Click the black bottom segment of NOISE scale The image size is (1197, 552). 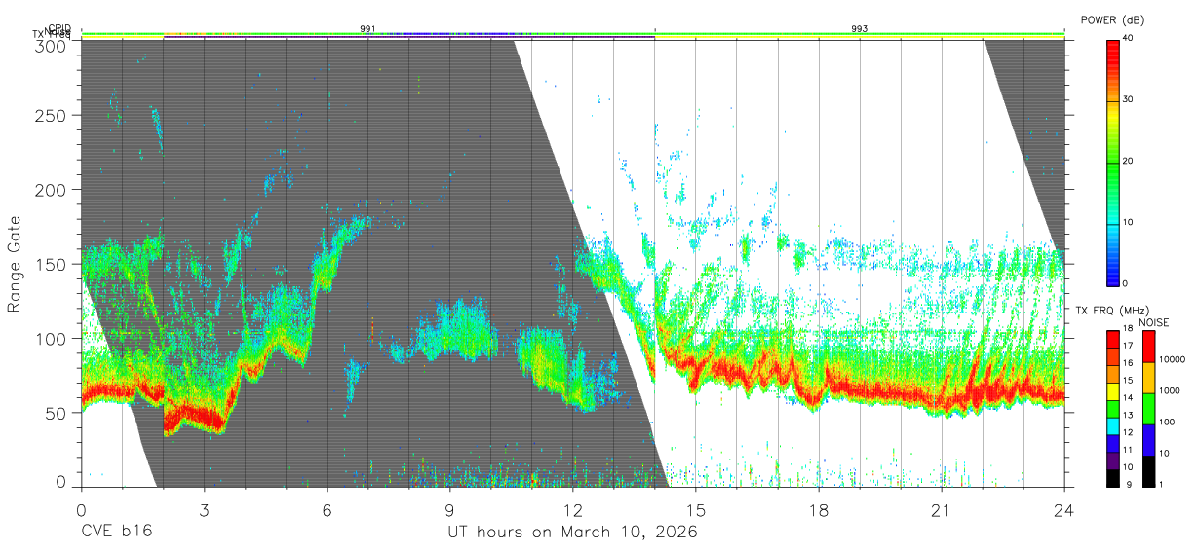point(1149,469)
